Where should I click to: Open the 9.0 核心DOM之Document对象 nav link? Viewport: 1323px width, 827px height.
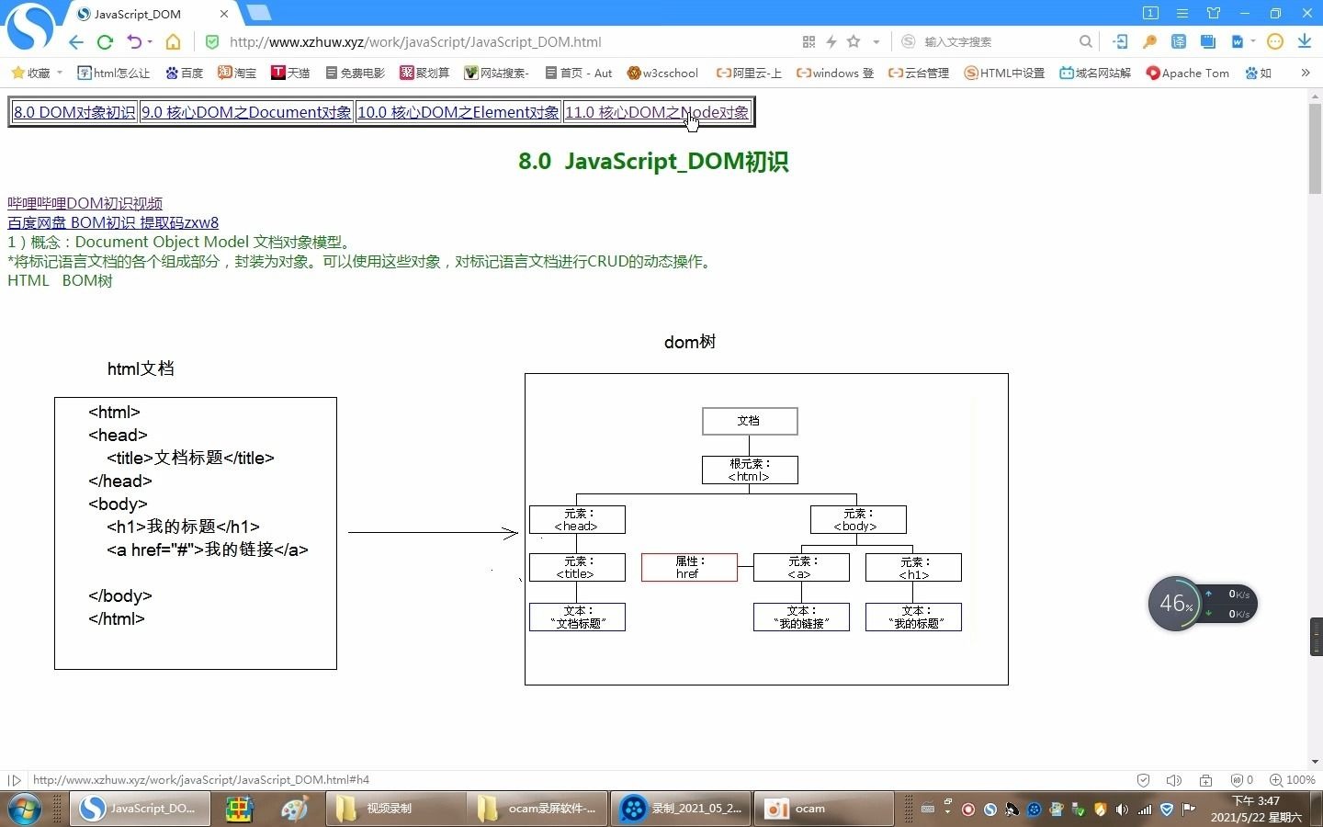pyautogui.click(x=246, y=112)
